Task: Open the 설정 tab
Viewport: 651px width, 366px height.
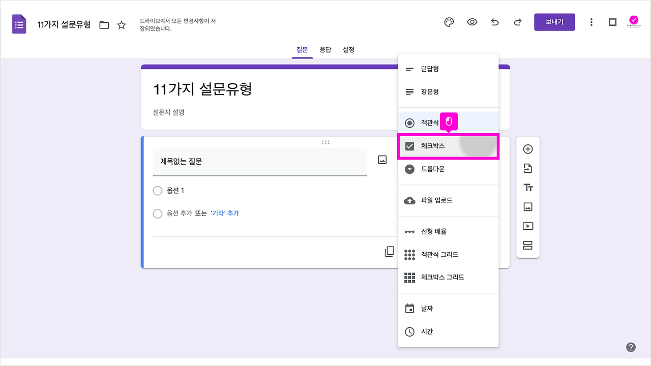Action: tap(348, 49)
